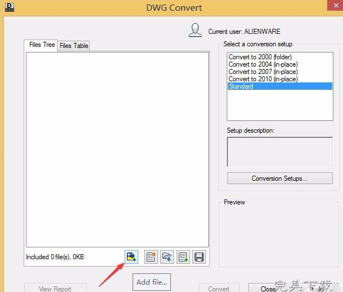
Task: Switch to the Files Table tab
Action: pos(74,46)
